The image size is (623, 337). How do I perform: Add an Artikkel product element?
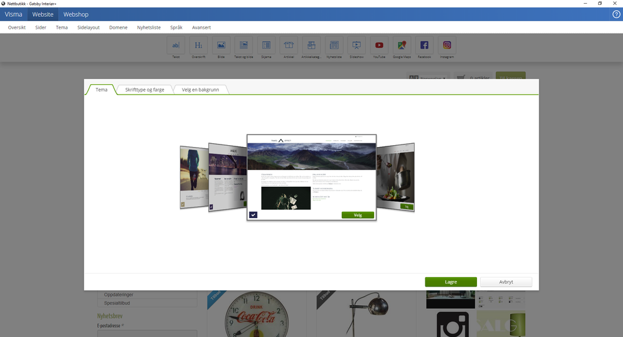pos(289,45)
